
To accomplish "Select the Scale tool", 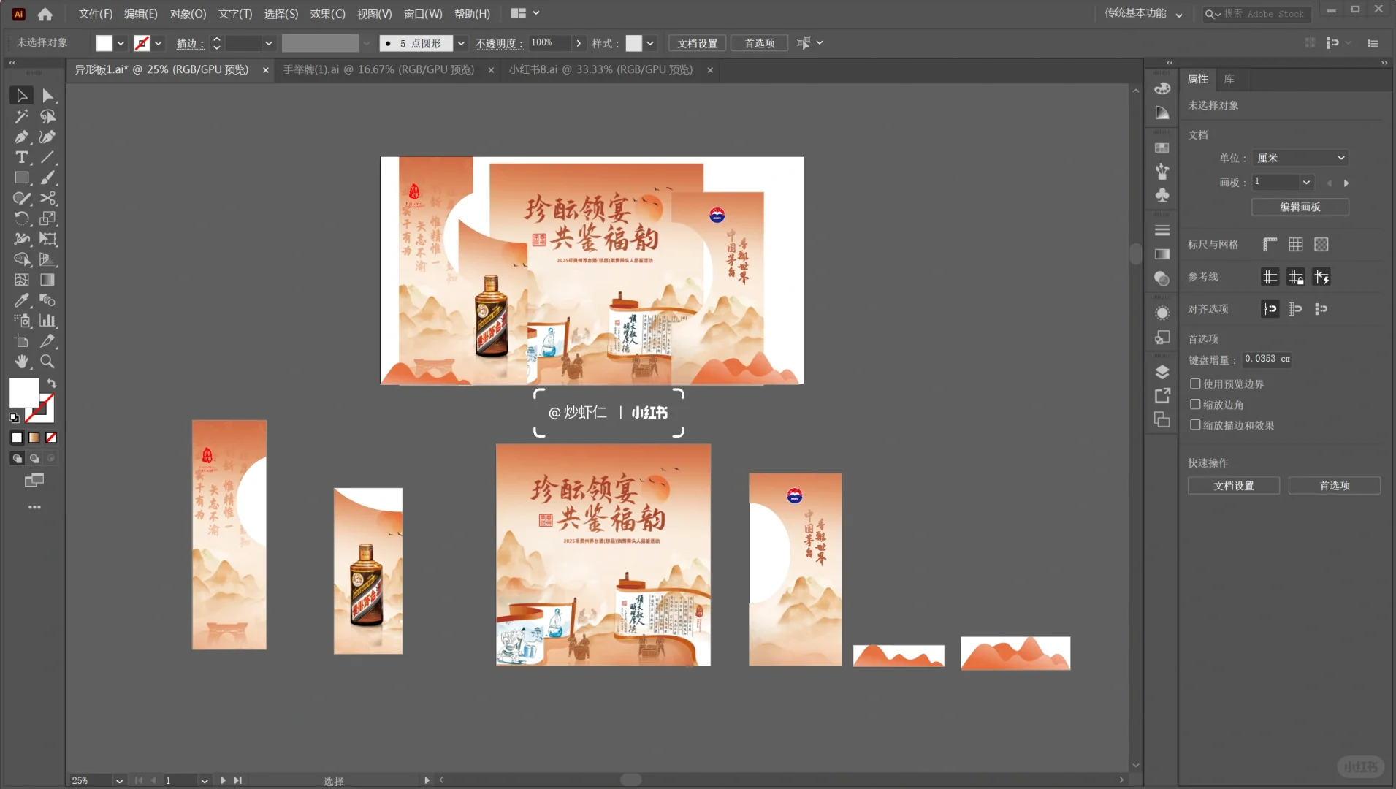I will (47, 218).
